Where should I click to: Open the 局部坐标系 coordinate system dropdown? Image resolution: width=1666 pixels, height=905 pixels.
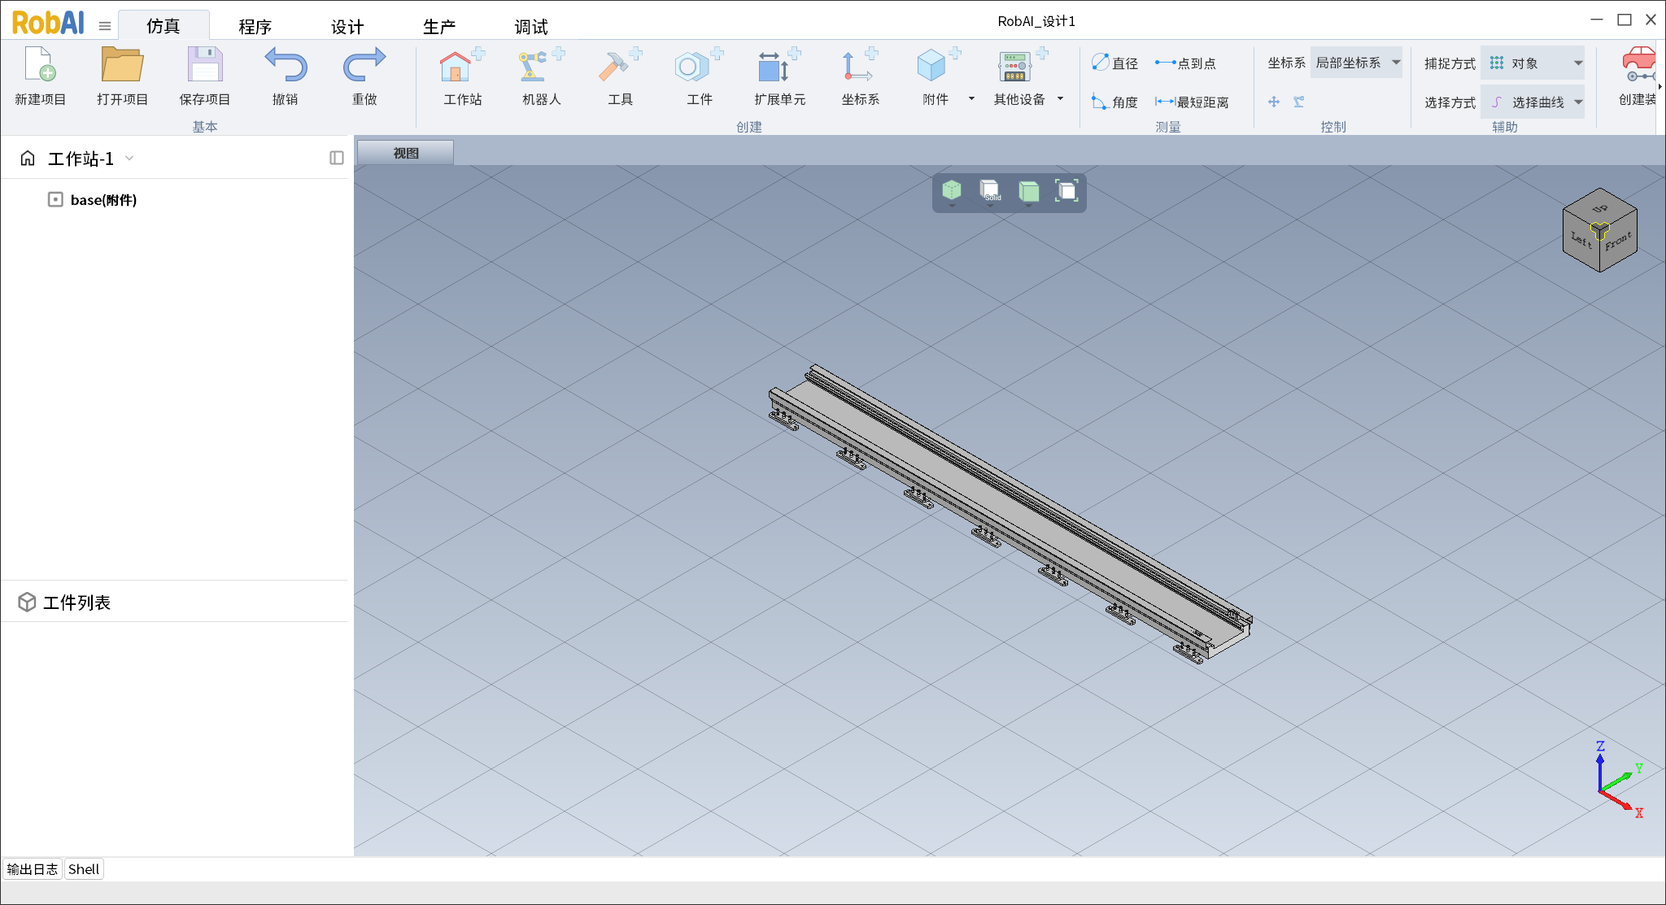(x=1357, y=63)
